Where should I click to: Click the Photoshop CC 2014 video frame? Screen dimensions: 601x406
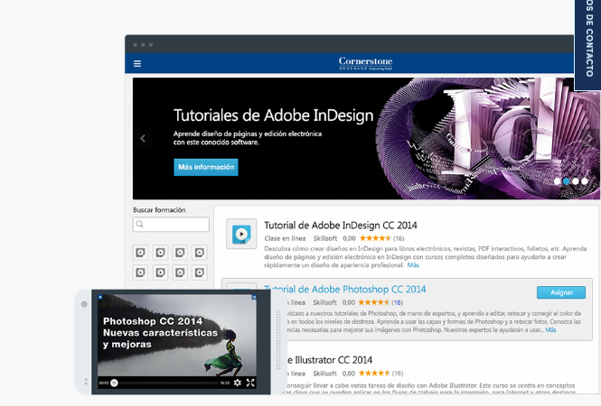click(x=177, y=336)
